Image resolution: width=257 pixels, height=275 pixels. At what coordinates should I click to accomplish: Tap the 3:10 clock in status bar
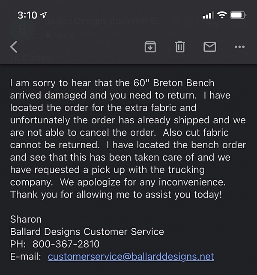click(x=27, y=15)
